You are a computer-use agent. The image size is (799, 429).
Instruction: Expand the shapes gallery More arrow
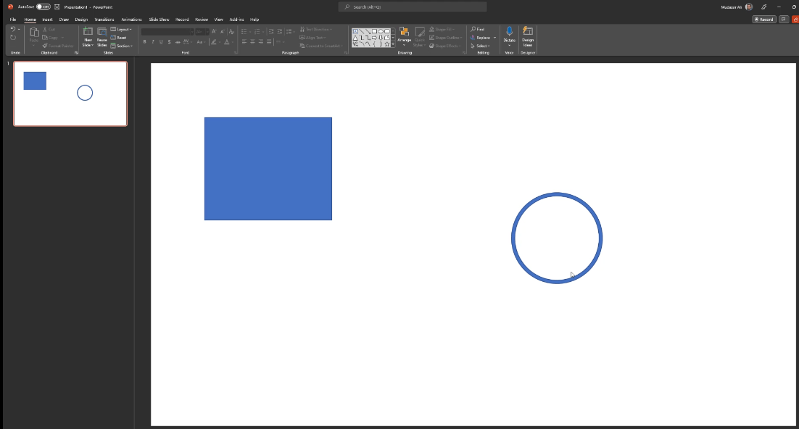tap(393, 45)
